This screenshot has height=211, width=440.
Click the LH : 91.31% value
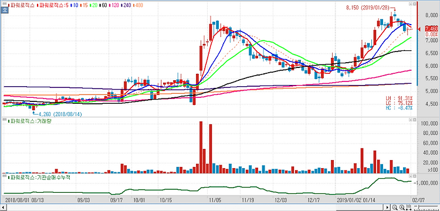[399, 98]
